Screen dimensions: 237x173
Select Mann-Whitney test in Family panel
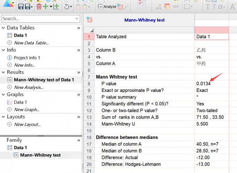[x=40, y=155]
